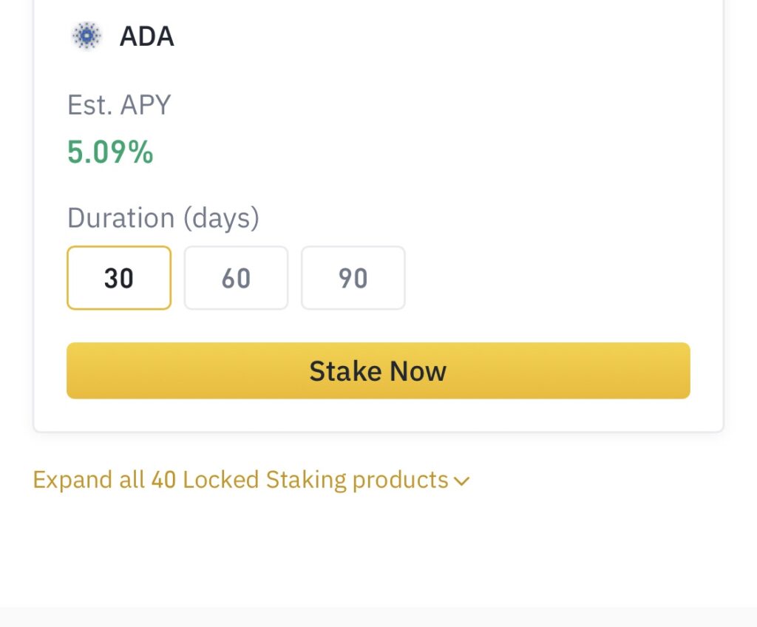The height and width of the screenshot is (627, 757).
Task: Choose the 60 days duration option
Action: click(x=236, y=278)
